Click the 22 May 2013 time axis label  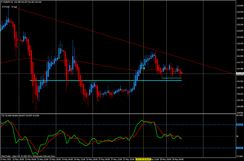coord(6,159)
